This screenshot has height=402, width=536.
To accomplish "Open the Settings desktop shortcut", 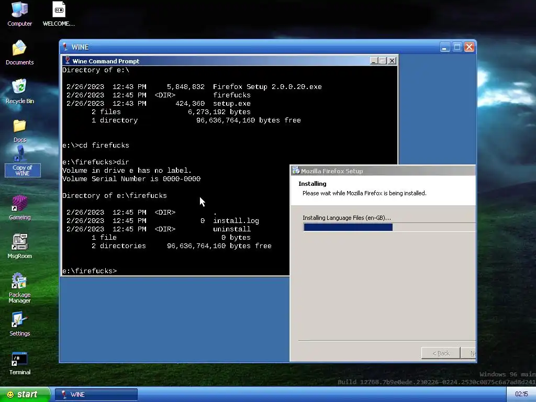I will (x=19, y=324).
